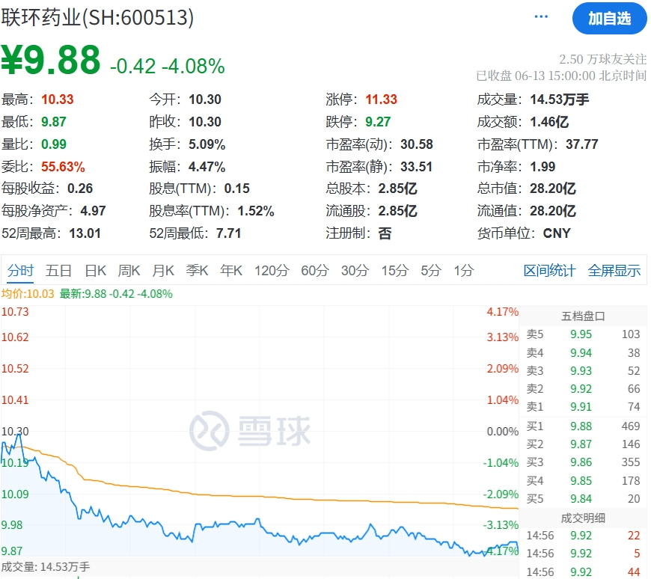Image resolution: width=651 pixels, height=579 pixels.
Task: Select the 卖5 order row at 9.95
Action: pos(583,334)
